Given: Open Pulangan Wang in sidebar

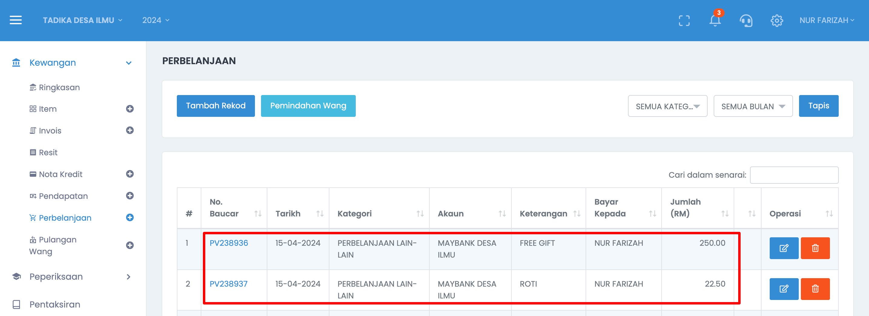Looking at the screenshot, I should 53,245.
